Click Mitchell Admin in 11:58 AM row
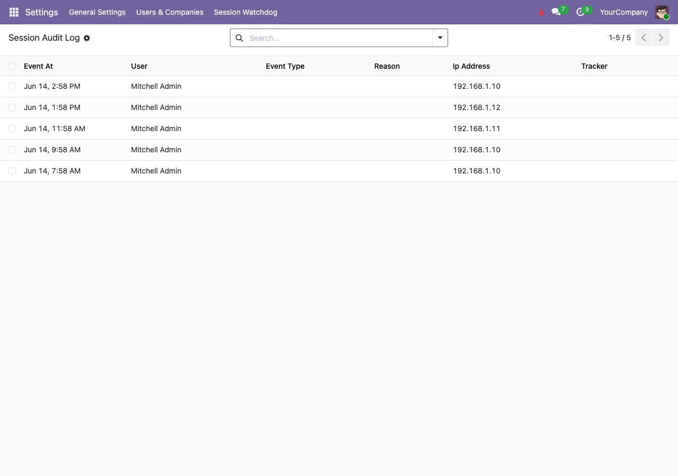The image size is (678, 476). coord(156,129)
